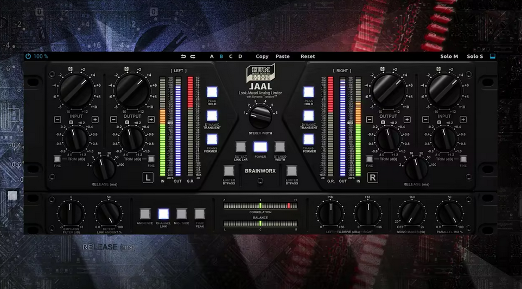Click the left channel L badge
Viewport: 522px width, 289px height.
pyautogui.click(x=148, y=178)
